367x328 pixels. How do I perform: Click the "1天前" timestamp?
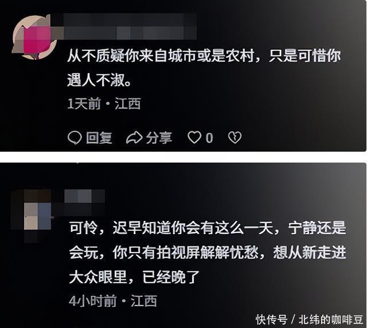[x=84, y=104]
